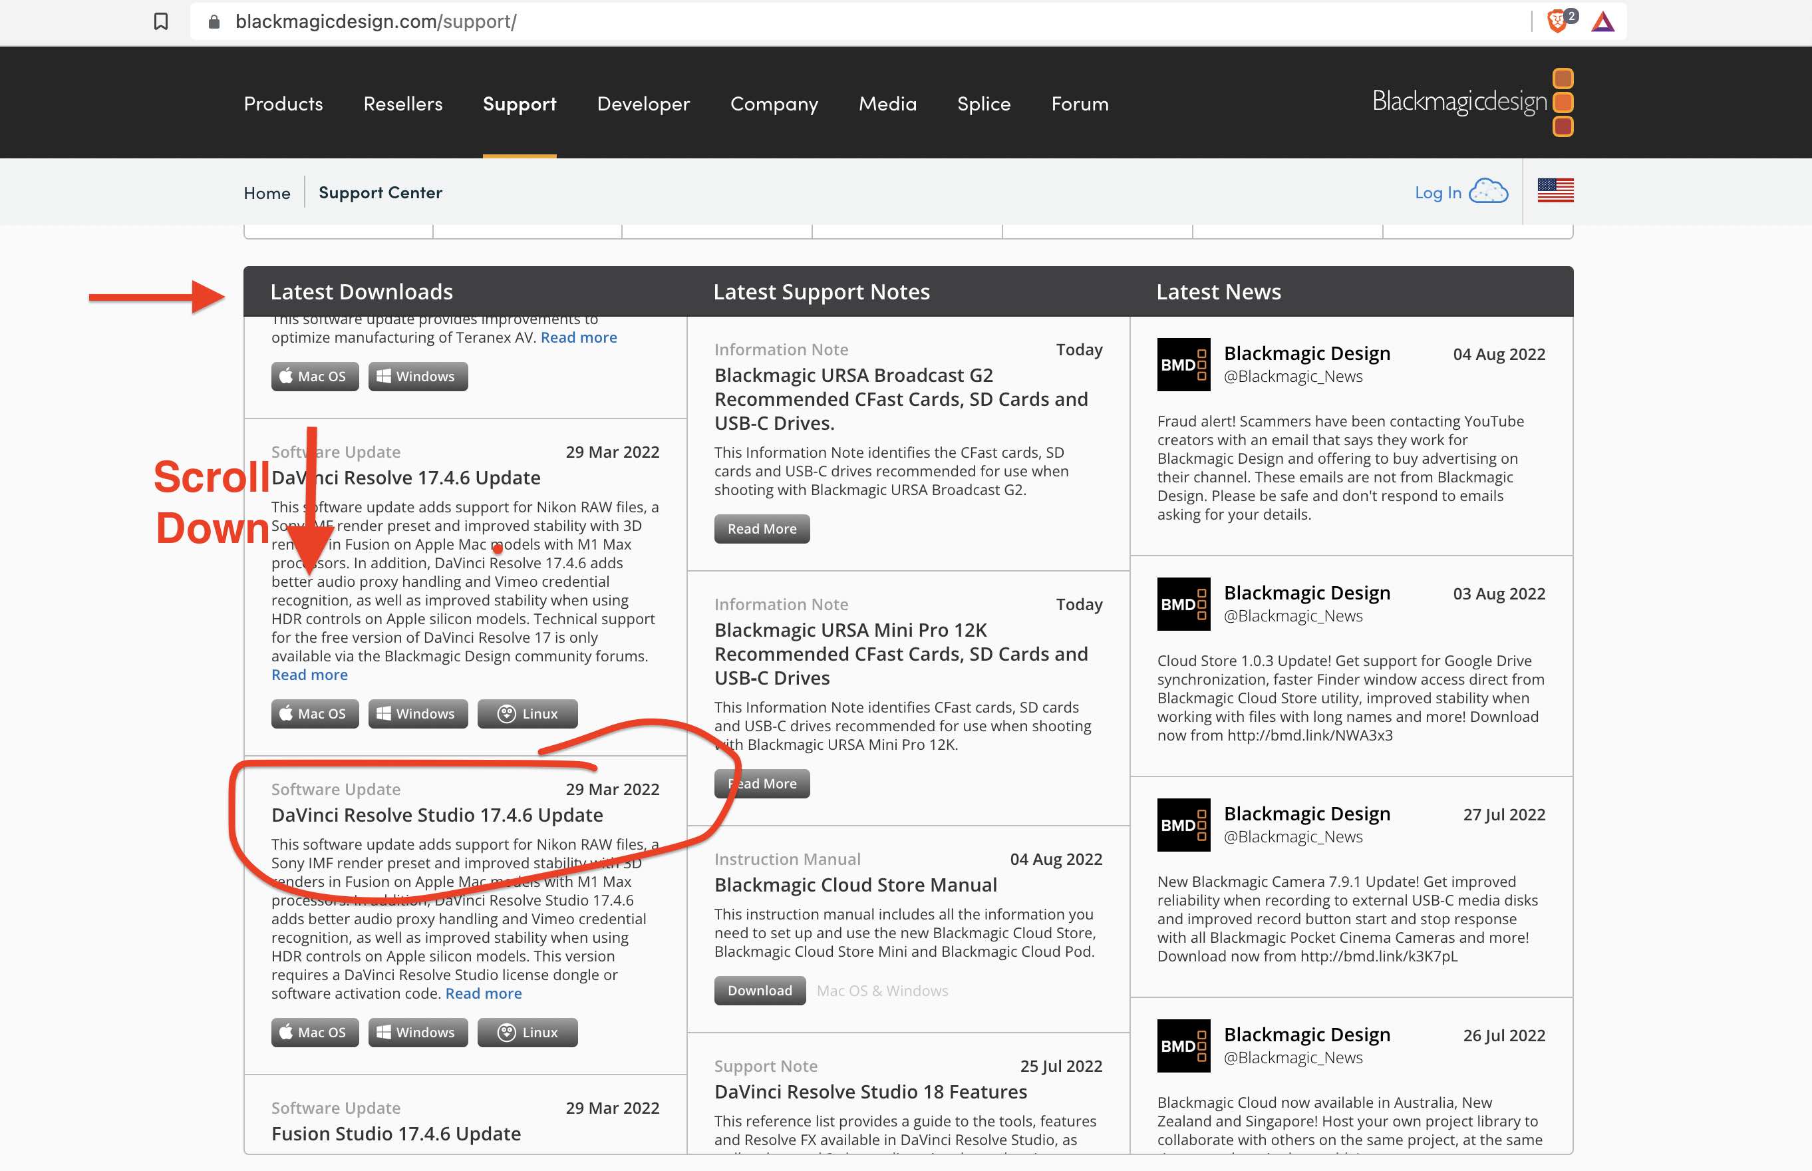
Task: Click Blackmagic Design name on 26 Jul 2022 news
Action: pyautogui.click(x=1306, y=1034)
